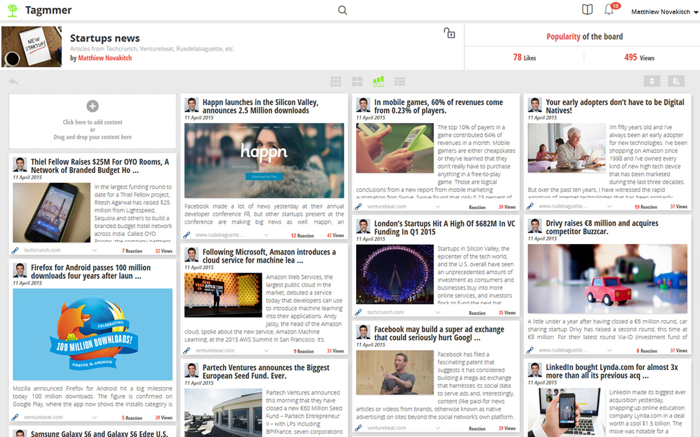This screenshot has width=700, height=437.
Task: Click the London Eye night photo
Action: click(x=395, y=274)
